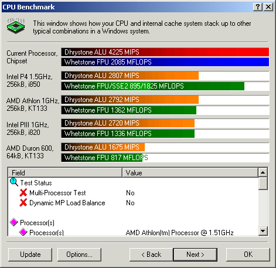This screenshot has height=268, width=276.
Task: Open the Options... dialog
Action: point(79,255)
